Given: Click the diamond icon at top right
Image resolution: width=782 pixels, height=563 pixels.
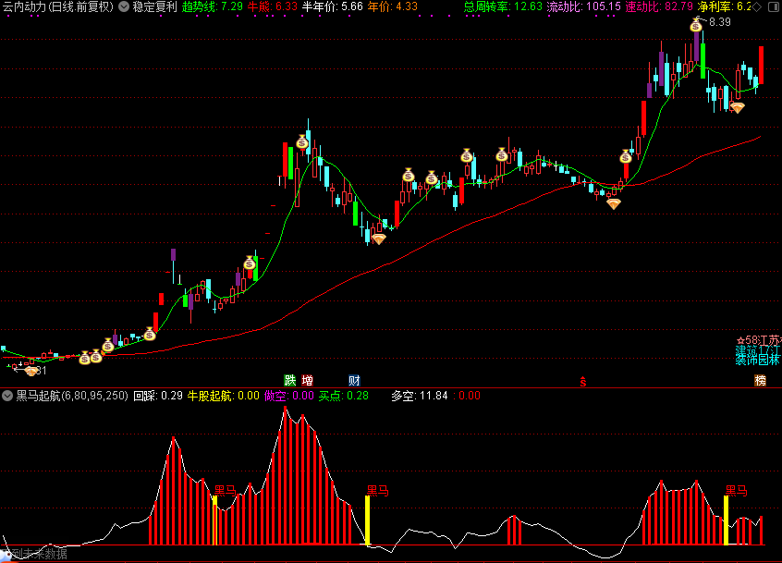Looking at the screenshot, I should click(x=756, y=7).
